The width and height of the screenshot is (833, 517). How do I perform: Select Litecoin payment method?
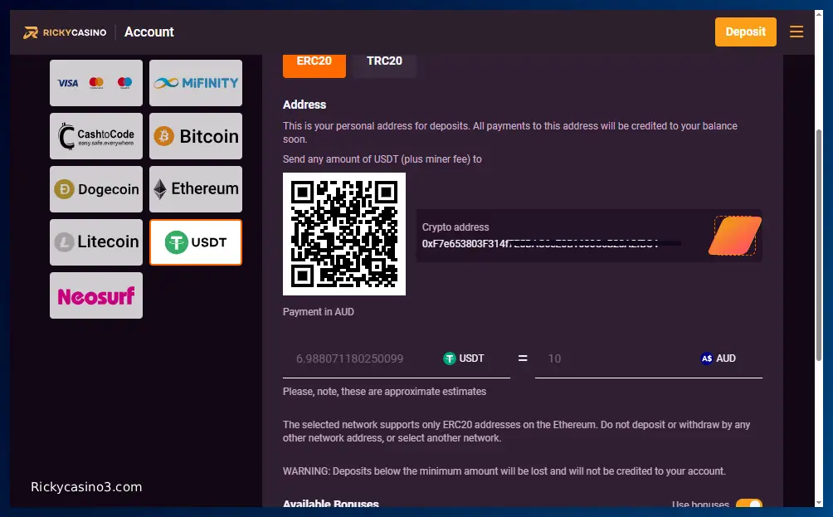pos(96,242)
